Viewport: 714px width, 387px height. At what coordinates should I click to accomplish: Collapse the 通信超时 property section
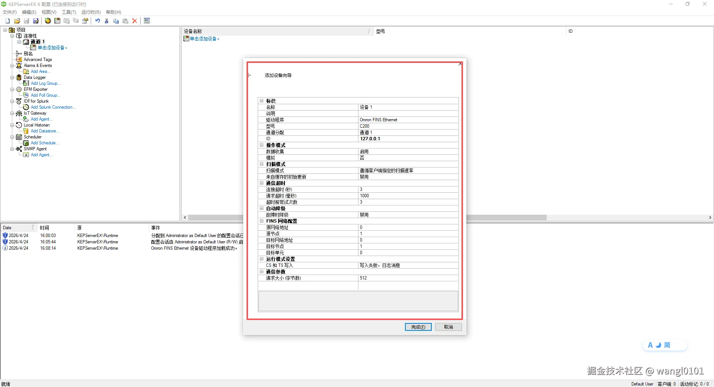click(262, 183)
